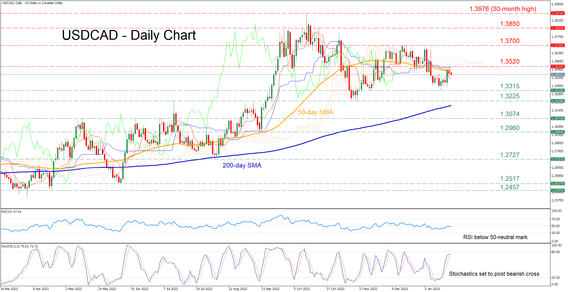Click the RSI below 50-neutral mark text

[495, 237]
